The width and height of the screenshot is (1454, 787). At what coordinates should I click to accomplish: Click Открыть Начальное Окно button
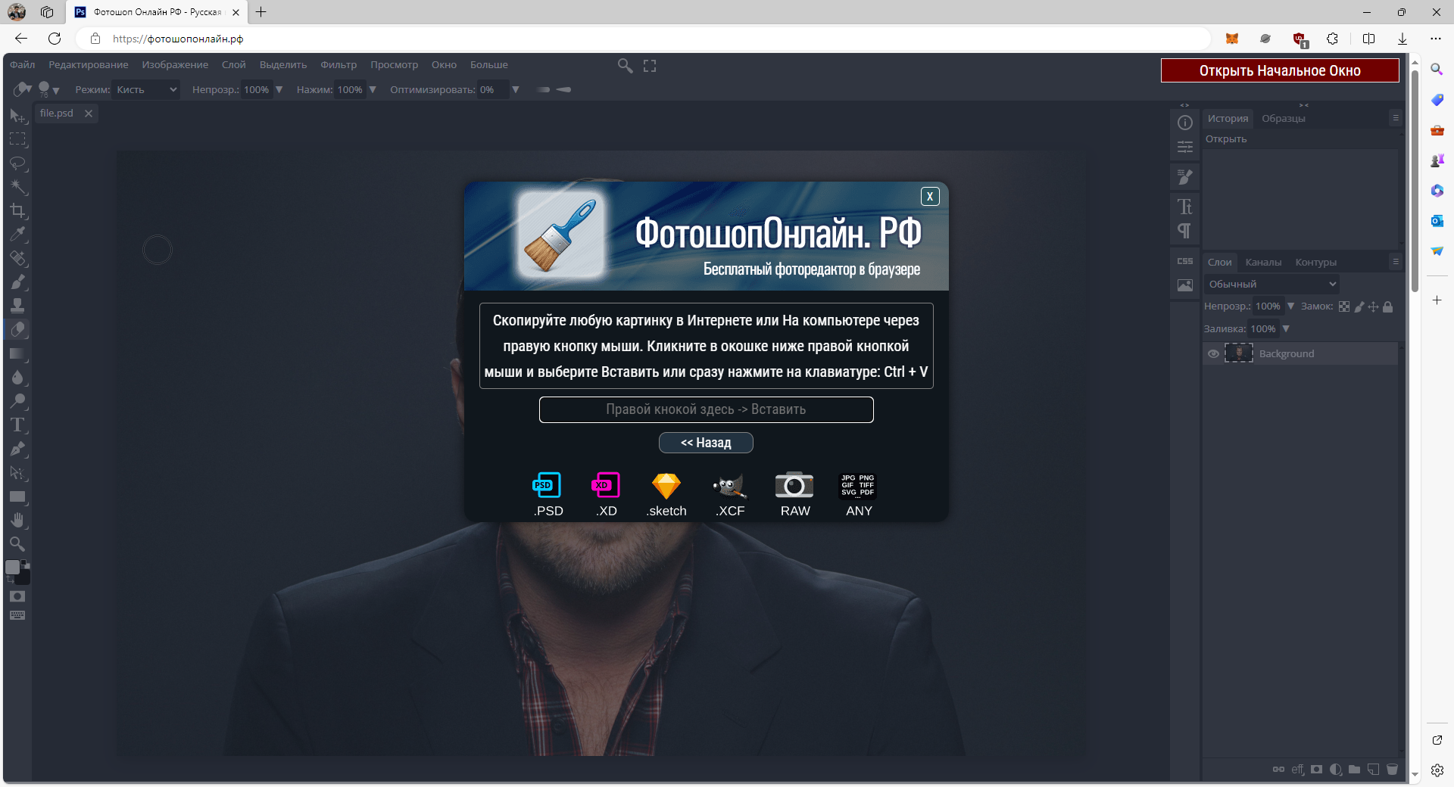1280,70
